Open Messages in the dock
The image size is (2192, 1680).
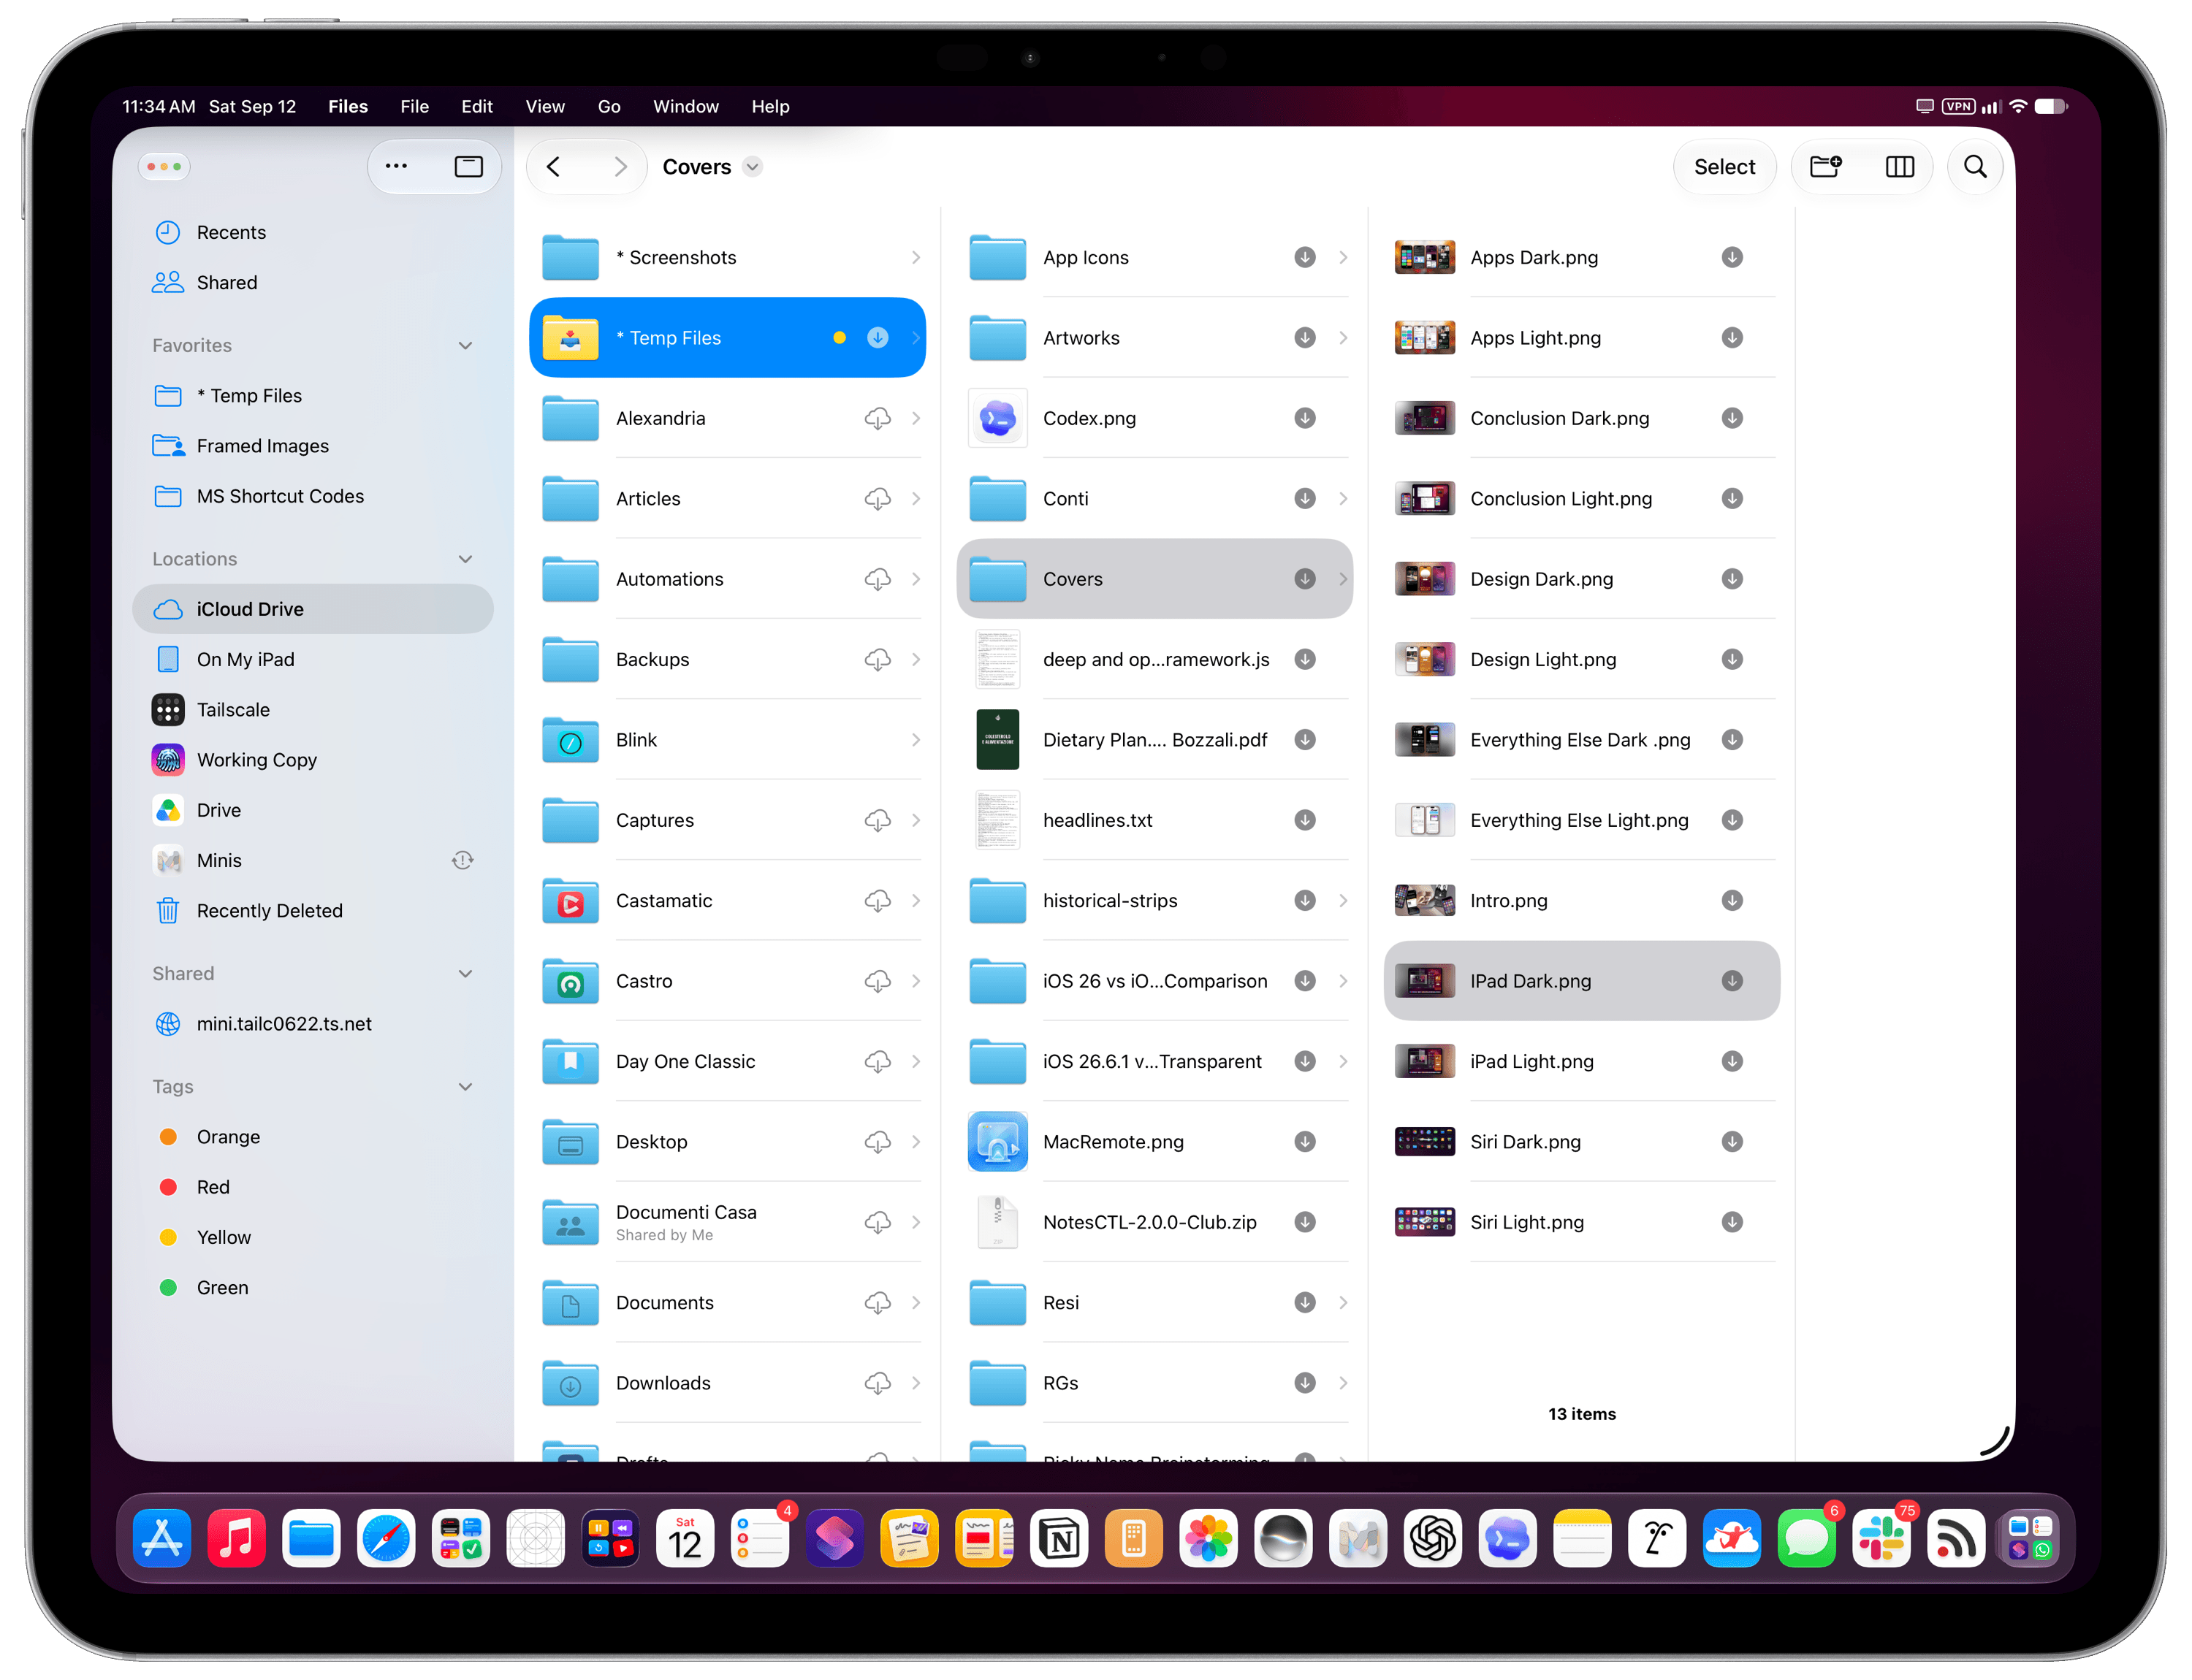click(1807, 1539)
